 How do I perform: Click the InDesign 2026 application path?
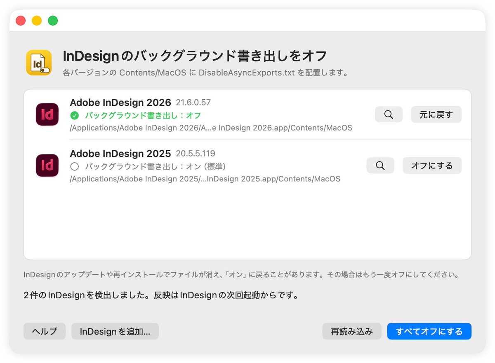pyautogui.click(x=211, y=128)
